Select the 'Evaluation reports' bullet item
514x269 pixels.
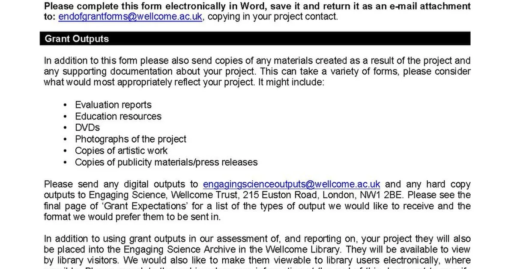113,105
